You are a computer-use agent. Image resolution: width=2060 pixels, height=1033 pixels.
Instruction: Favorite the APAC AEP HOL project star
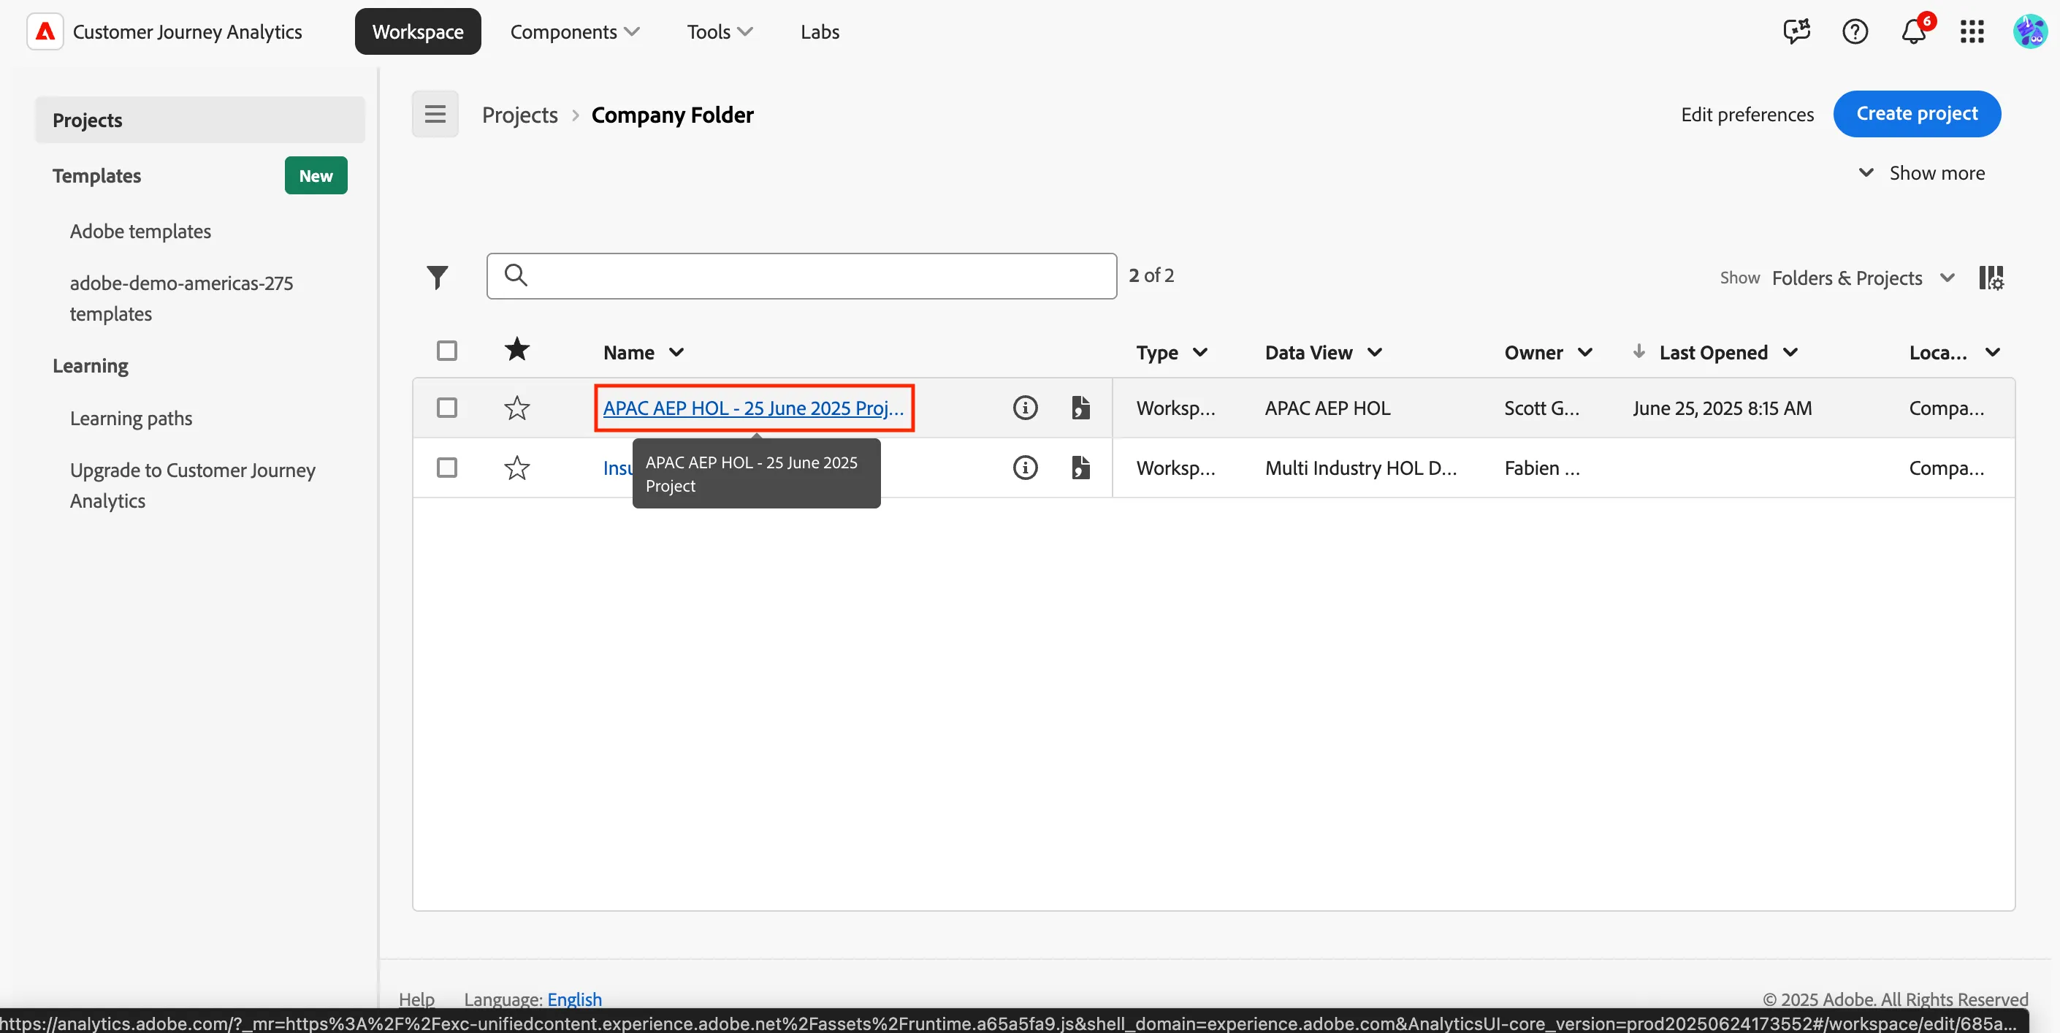click(517, 408)
